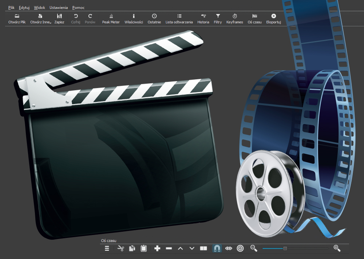Click the Lista odtwarzania button

(179, 19)
